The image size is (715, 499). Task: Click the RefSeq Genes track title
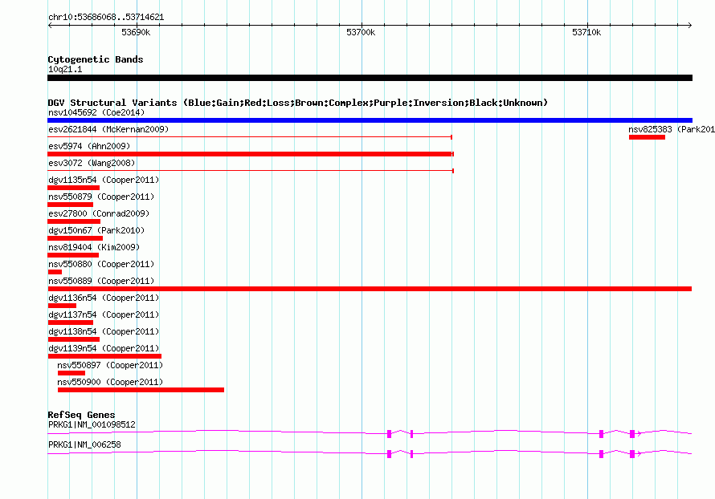pos(81,415)
